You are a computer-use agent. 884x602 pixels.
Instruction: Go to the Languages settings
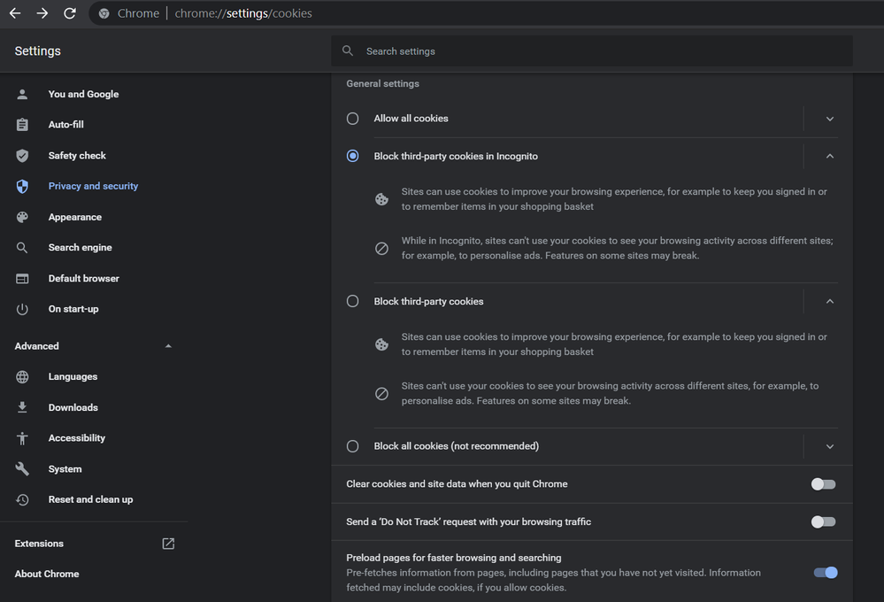point(73,377)
